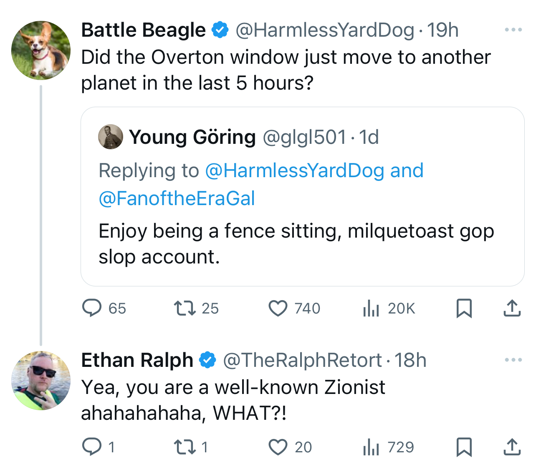Share Ethan Ralph's tweet
536x464 pixels.
[512, 447]
